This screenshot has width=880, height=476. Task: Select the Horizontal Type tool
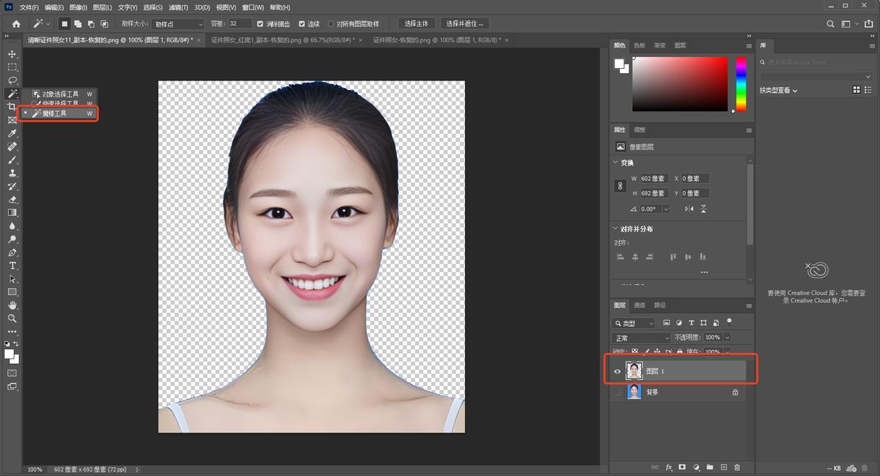(x=12, y=265)
